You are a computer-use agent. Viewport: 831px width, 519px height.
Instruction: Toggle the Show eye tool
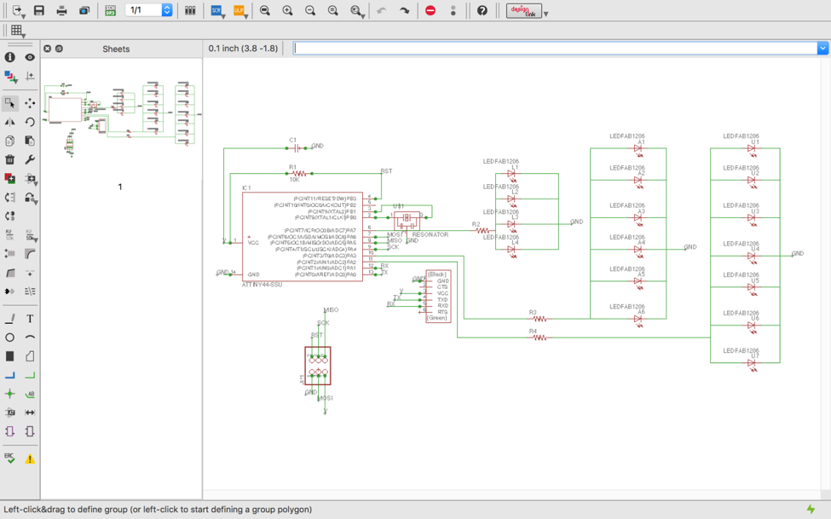point(30,57)
